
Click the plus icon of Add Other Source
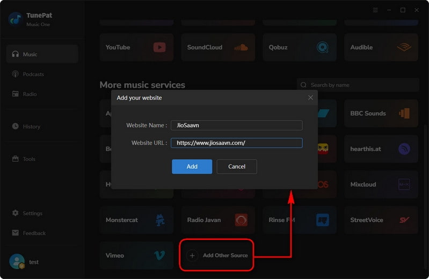(x=192, y=255)
